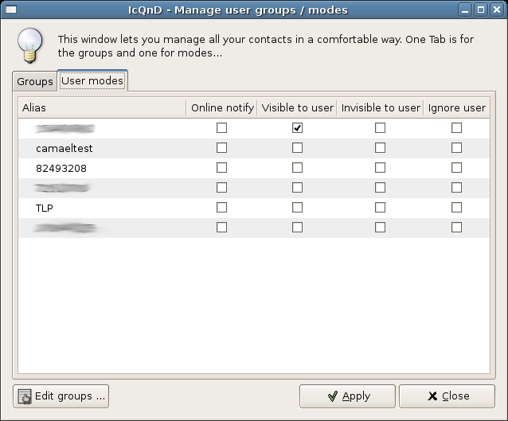Click the Invisible to user column header
This screenshot has width=508, height=421.
pyautogui.click(x=380, y=107)
